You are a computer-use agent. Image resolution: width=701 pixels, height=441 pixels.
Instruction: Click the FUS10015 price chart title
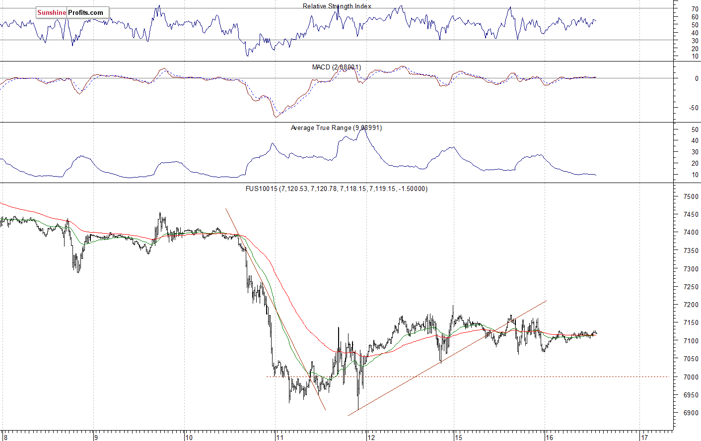[x=337, y=189]
